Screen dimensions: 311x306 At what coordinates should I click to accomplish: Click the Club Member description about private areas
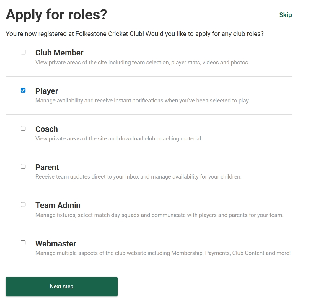(x=142, y=63)
